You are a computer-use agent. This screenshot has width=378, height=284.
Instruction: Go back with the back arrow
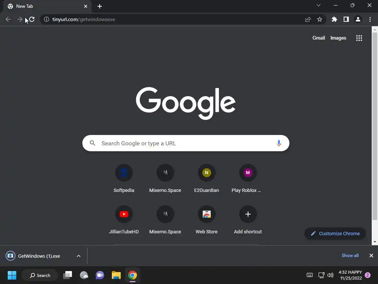(x=8, y=19)
